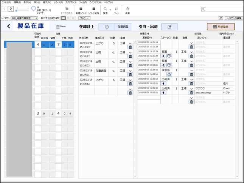Delete the 2026/03/26 15:16:43 上がり row
The height and width of the screenshot is (183, 244).
(130, 47)
